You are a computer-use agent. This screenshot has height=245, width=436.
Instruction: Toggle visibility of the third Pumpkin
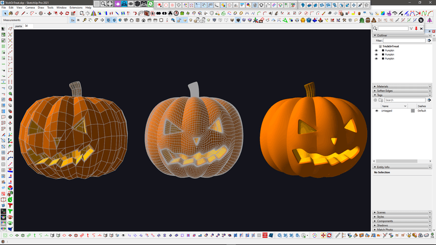[376, 58]
